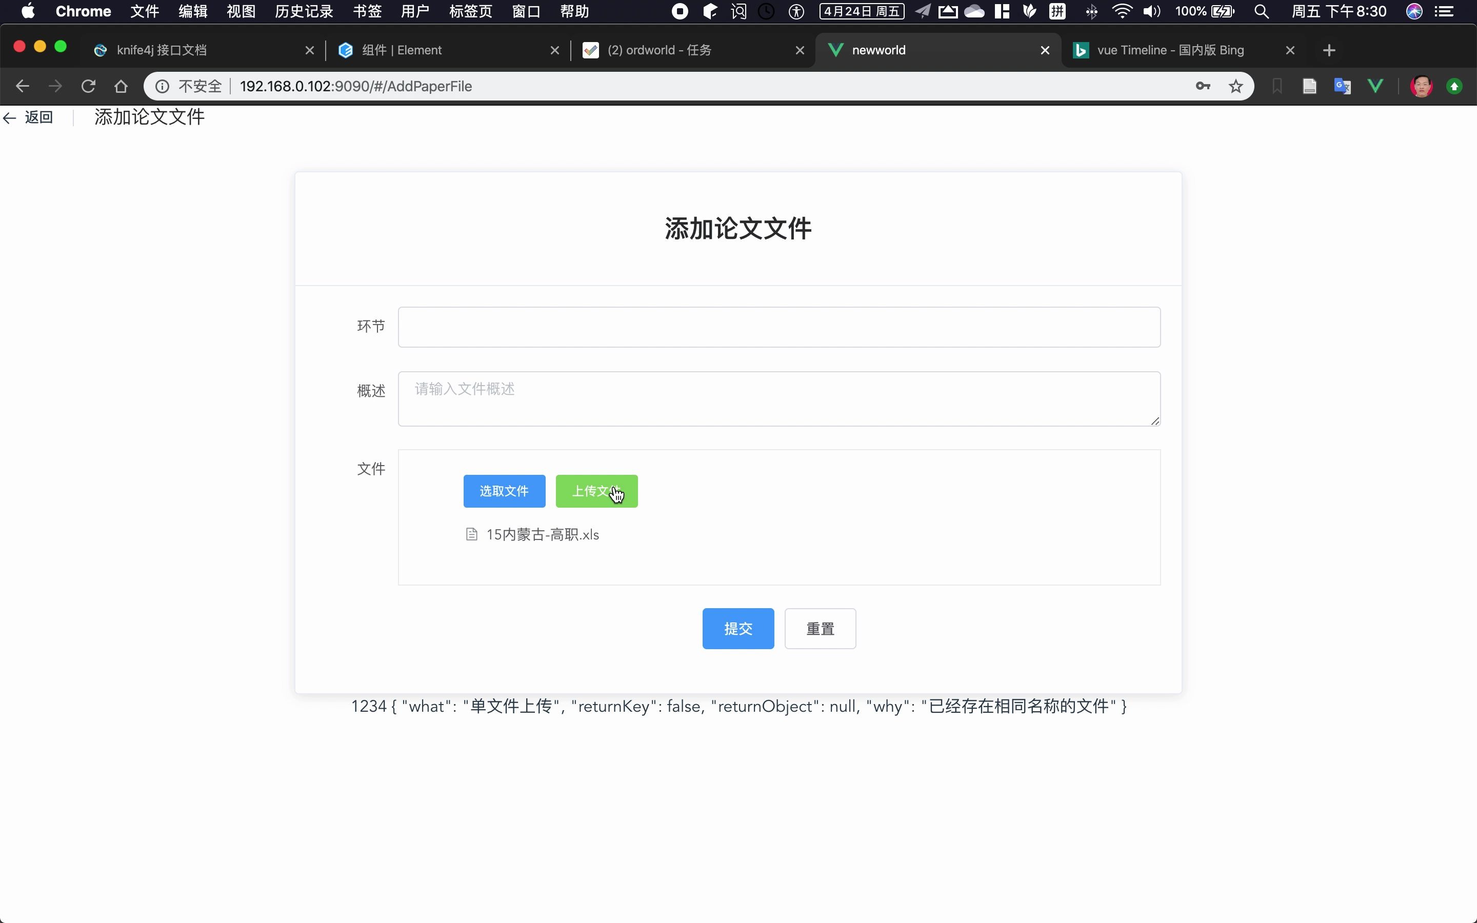The width and height of the screenshot is (1477, 923).
Task: Click the 返回 back navigation link
Action: coord(38,116)
